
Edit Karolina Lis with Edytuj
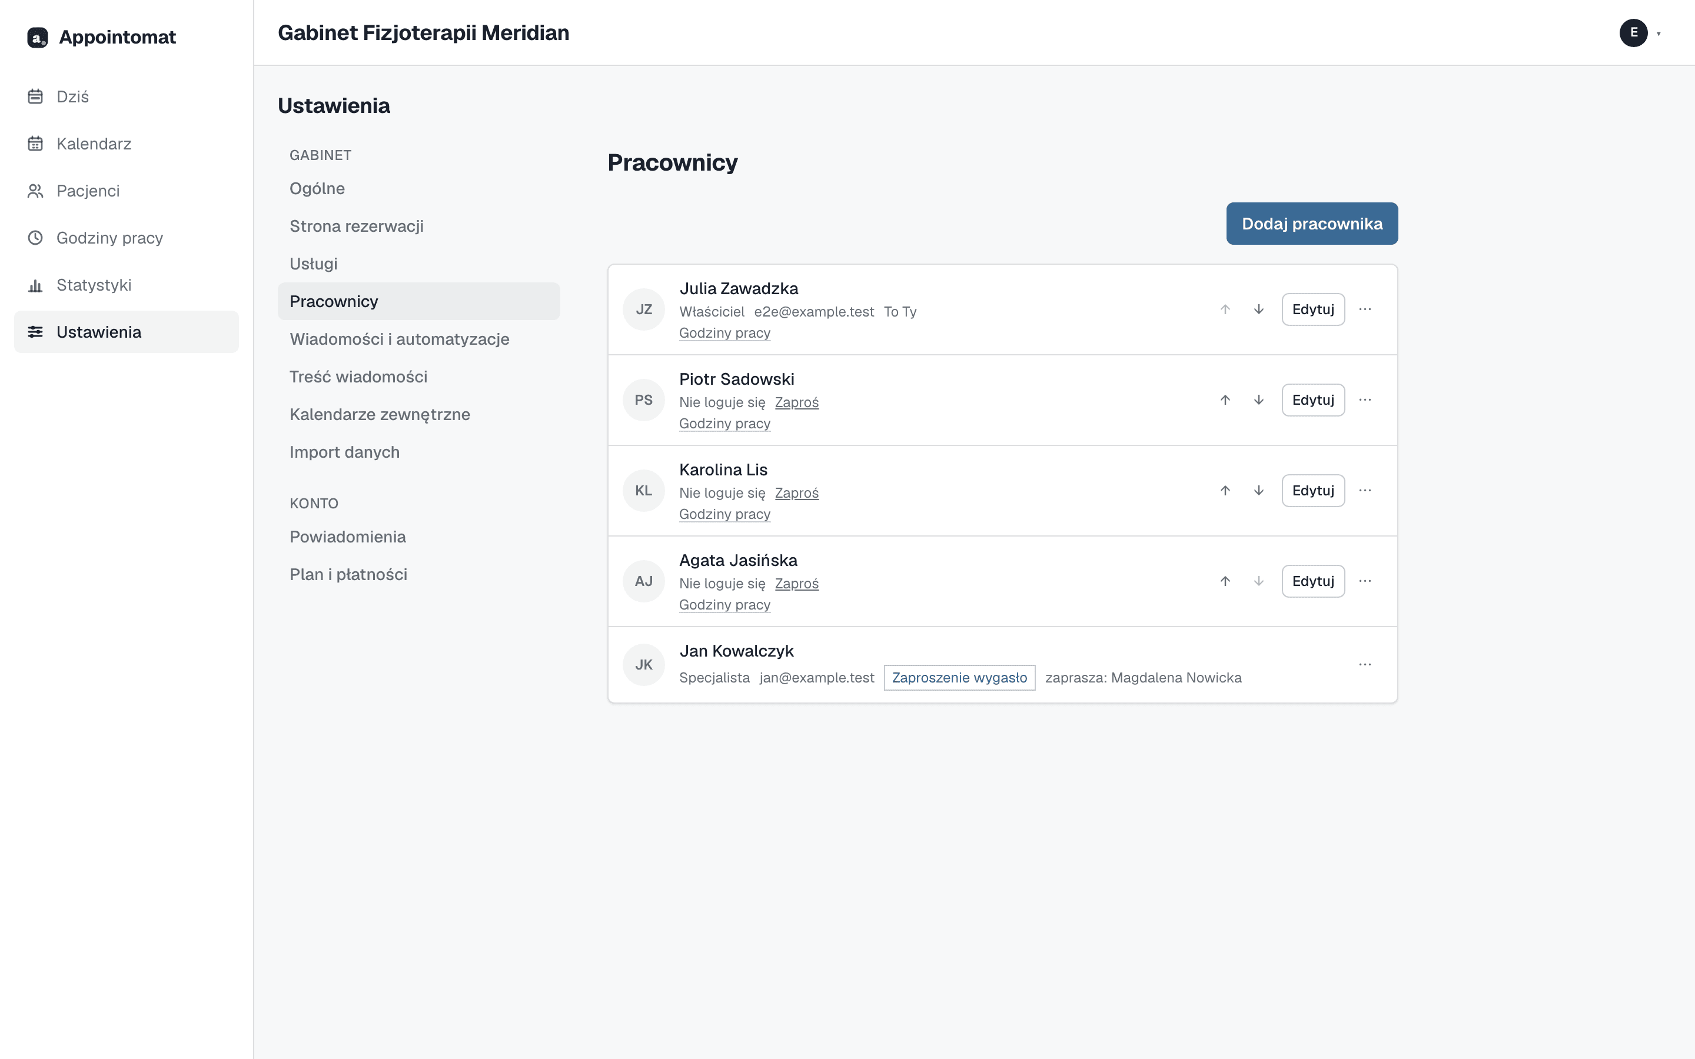(1313, 490)
